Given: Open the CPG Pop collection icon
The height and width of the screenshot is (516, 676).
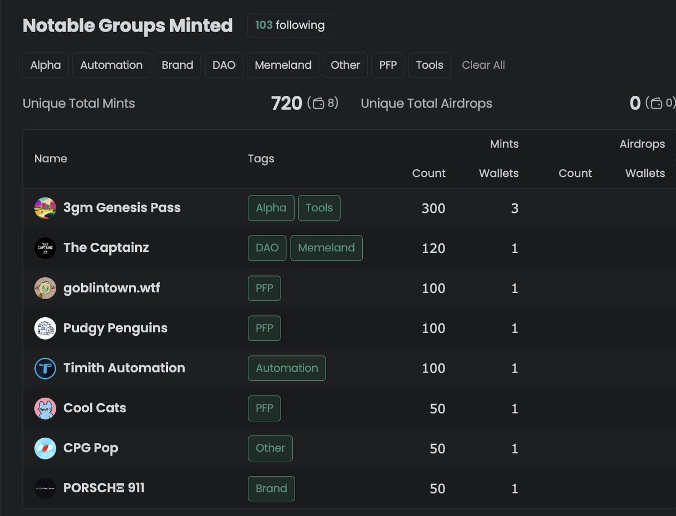Looking at the screenshot, I should pos(45,448).
